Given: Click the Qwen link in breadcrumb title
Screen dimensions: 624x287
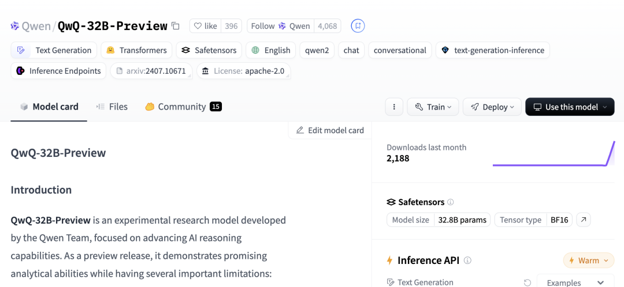Looking at the screenshot, I should tap(36, 26).
